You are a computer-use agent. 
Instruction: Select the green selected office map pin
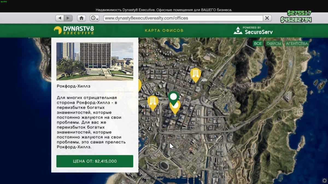173,98
